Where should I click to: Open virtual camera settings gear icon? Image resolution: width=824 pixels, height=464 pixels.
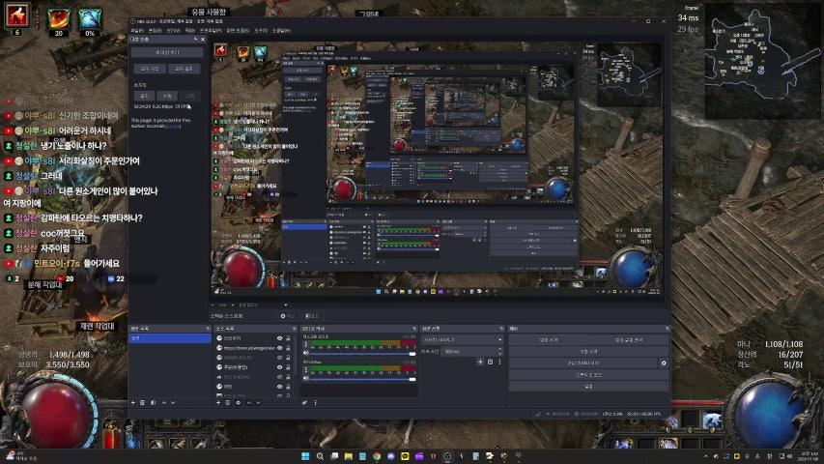point(664,363)
